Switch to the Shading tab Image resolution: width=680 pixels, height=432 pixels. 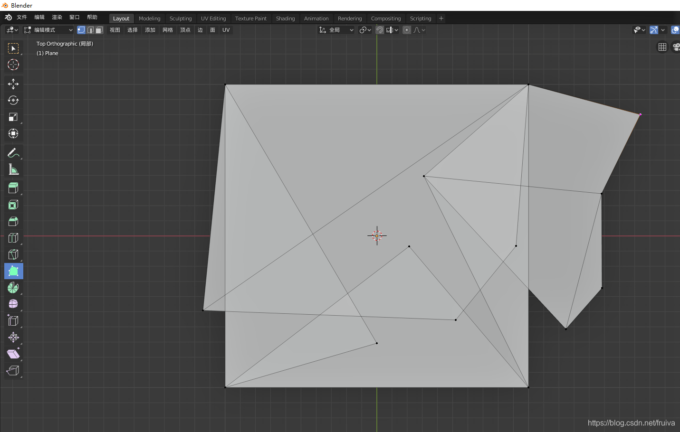coord(286,19)
